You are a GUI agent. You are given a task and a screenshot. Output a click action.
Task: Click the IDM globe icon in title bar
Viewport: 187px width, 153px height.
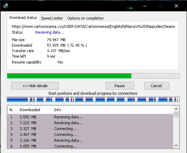tap(6, 6)
